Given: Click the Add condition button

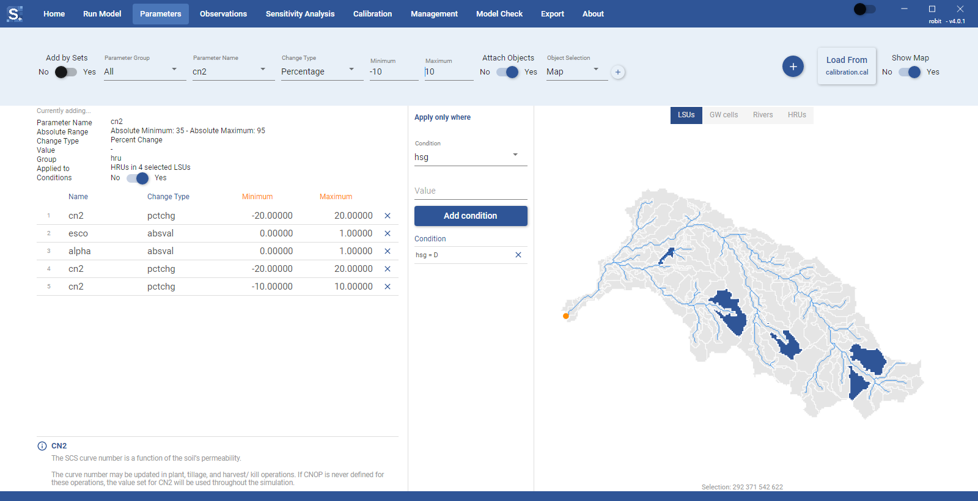Looking at the screenshot, I should [471, 216].
